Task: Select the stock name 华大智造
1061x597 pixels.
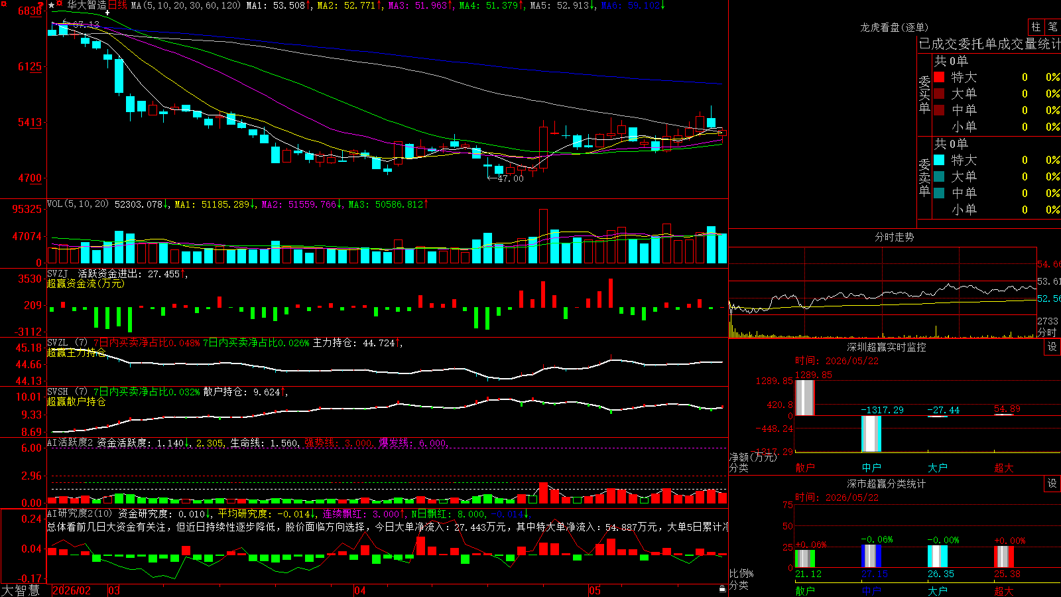Action: click(x=87, y=5)
